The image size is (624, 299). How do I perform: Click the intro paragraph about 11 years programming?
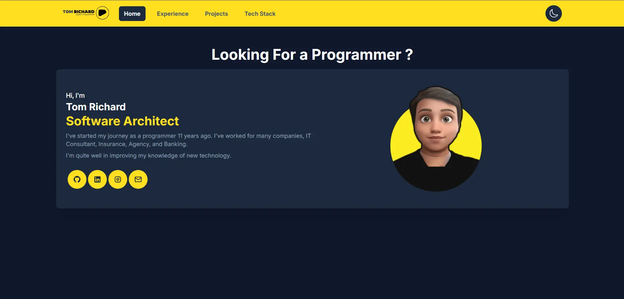[189, 139]
